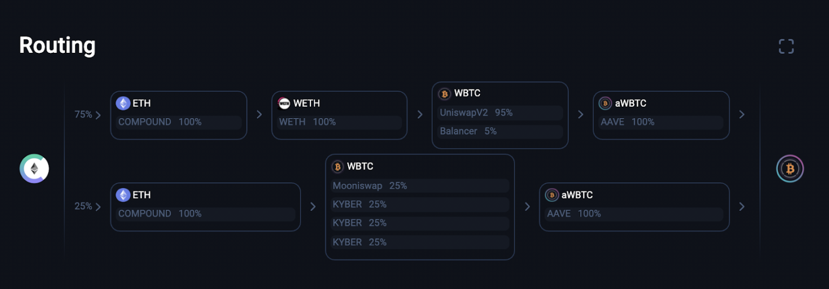The width and height of the screenshot is (829, 289).
Task: Click COMPOUND 100% in the lower route
Action: point(206,214)
